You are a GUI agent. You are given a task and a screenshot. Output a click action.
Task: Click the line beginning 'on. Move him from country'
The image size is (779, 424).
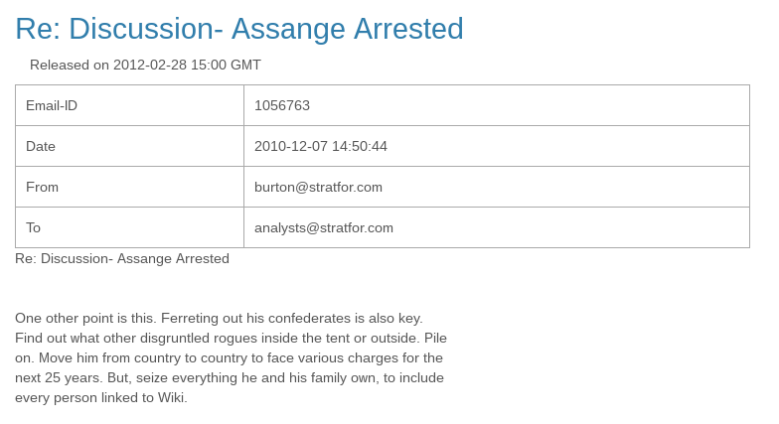coord(229,357)
